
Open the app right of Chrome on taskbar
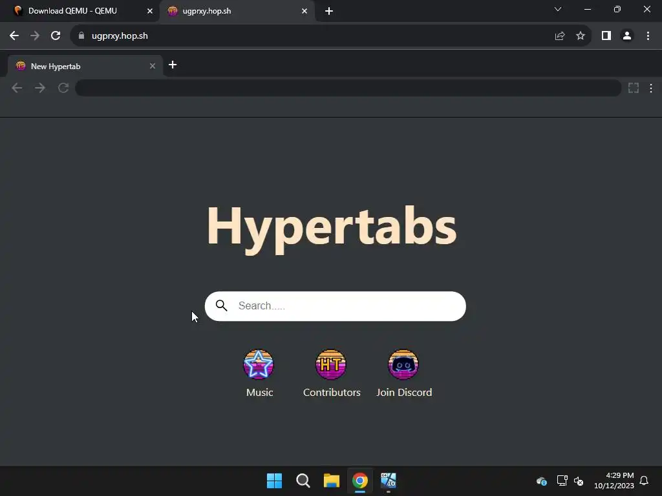[x=389, y=480]
